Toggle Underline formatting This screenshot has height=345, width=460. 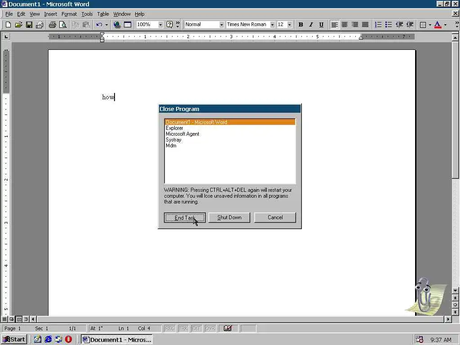321,25
